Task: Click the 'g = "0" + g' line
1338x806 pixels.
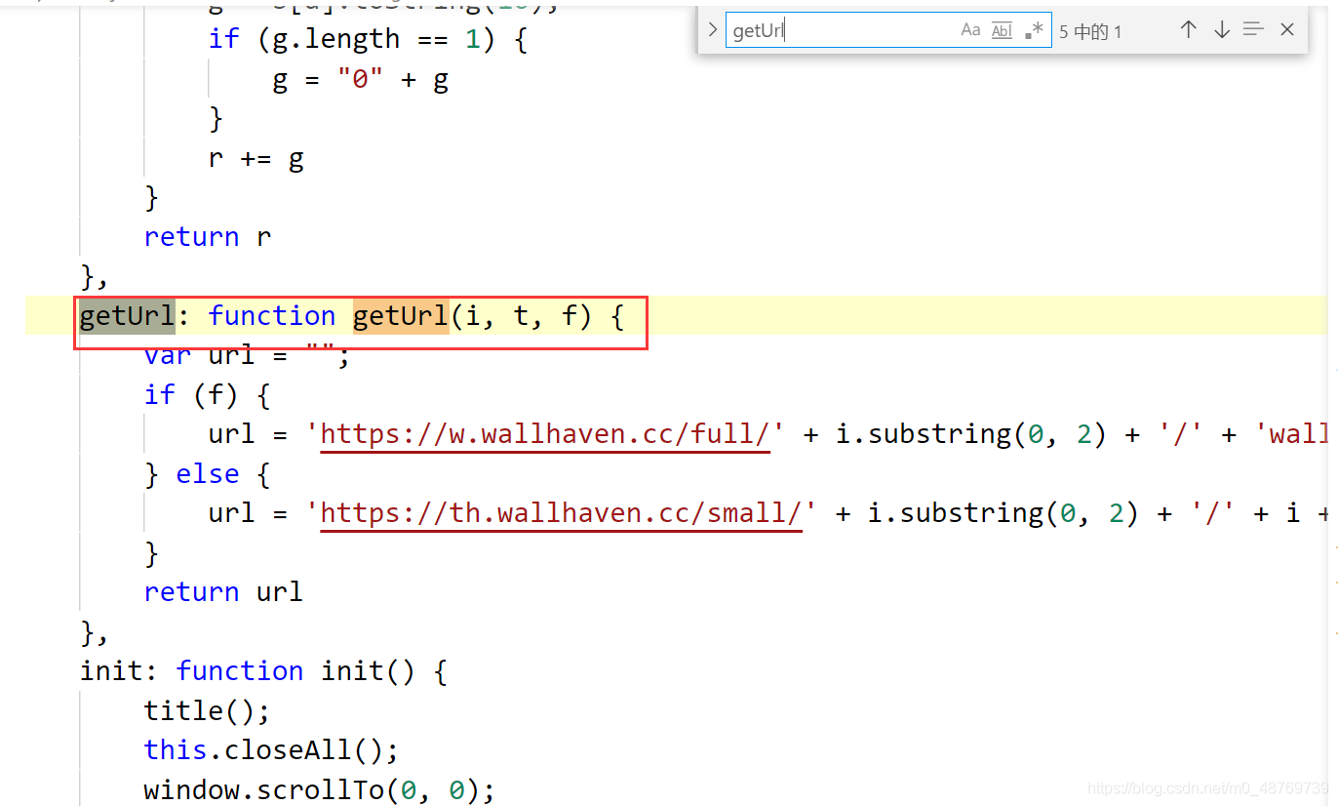Action: (x=360, y=80)
